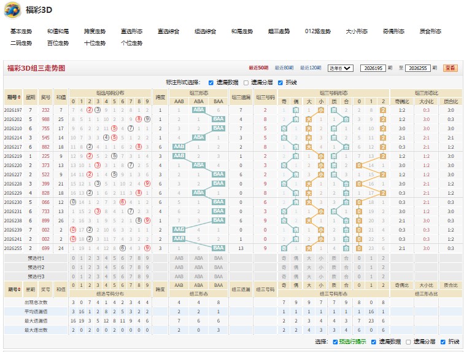This screenshot has width=464, height=352.
Task: Open the 二码走势 tab
Action: (21, 43)
